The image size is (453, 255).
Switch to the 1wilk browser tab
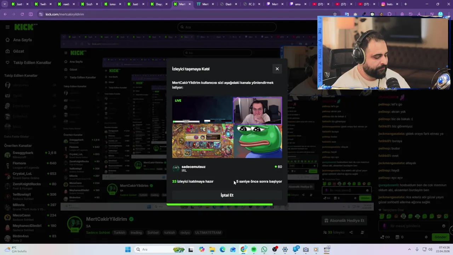click(x=43, y=4)
